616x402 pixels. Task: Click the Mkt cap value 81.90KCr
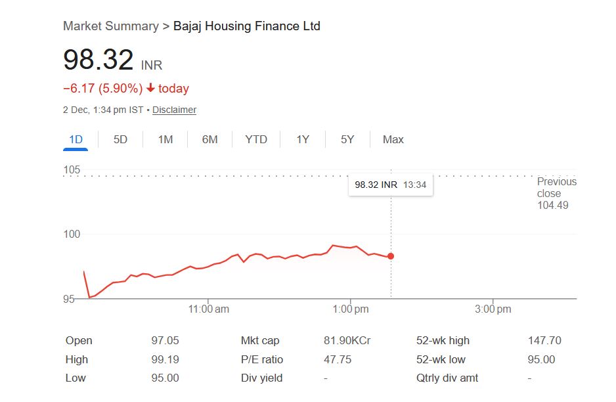tap(347, 340)
